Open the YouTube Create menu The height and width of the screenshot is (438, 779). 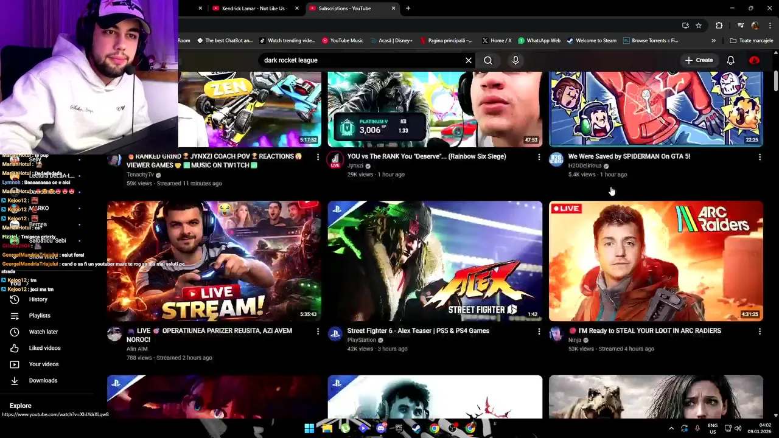click(699, 60)
